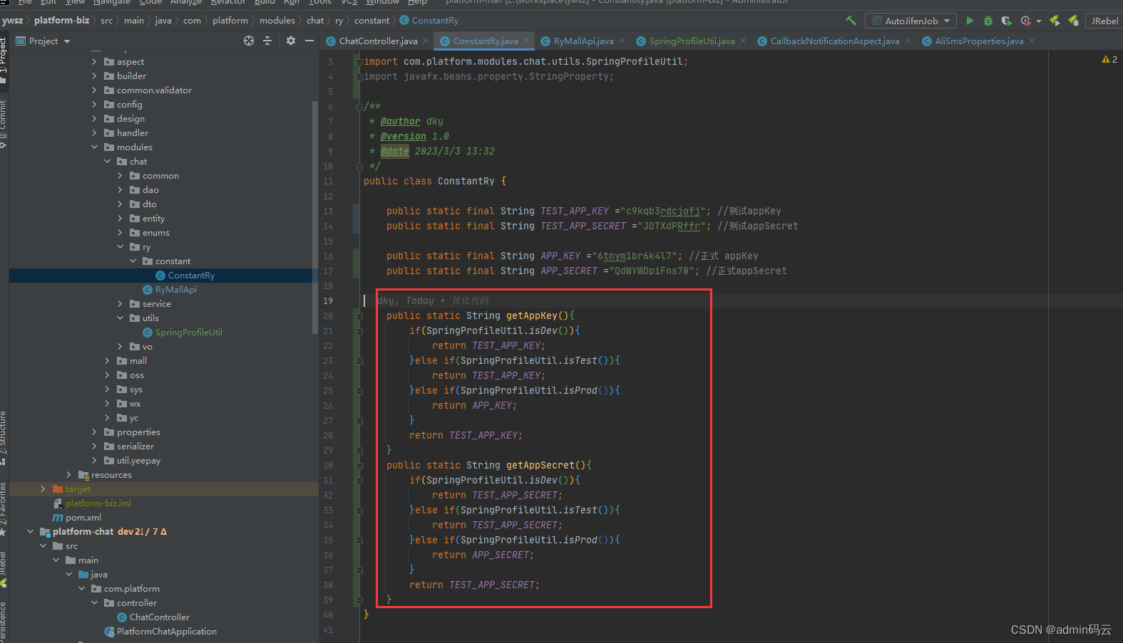Fold the getAppSecret method at line 30
1123x643 pixels.
[359, 466]
